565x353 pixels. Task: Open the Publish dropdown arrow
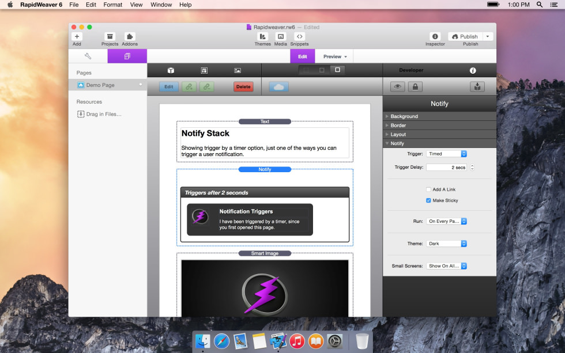click(488, 36)
